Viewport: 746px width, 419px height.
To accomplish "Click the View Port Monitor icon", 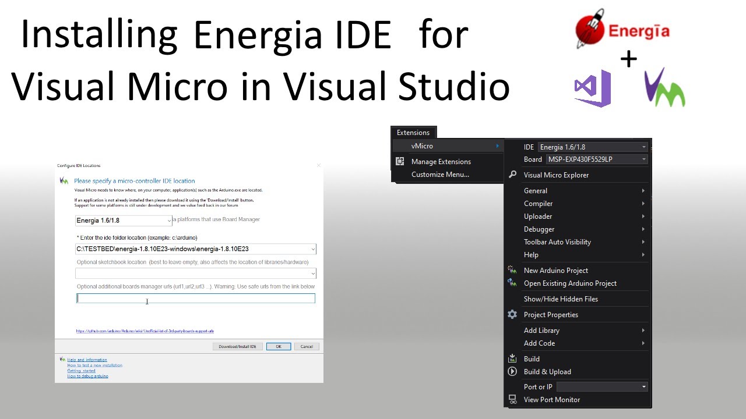I will (512, 399).
